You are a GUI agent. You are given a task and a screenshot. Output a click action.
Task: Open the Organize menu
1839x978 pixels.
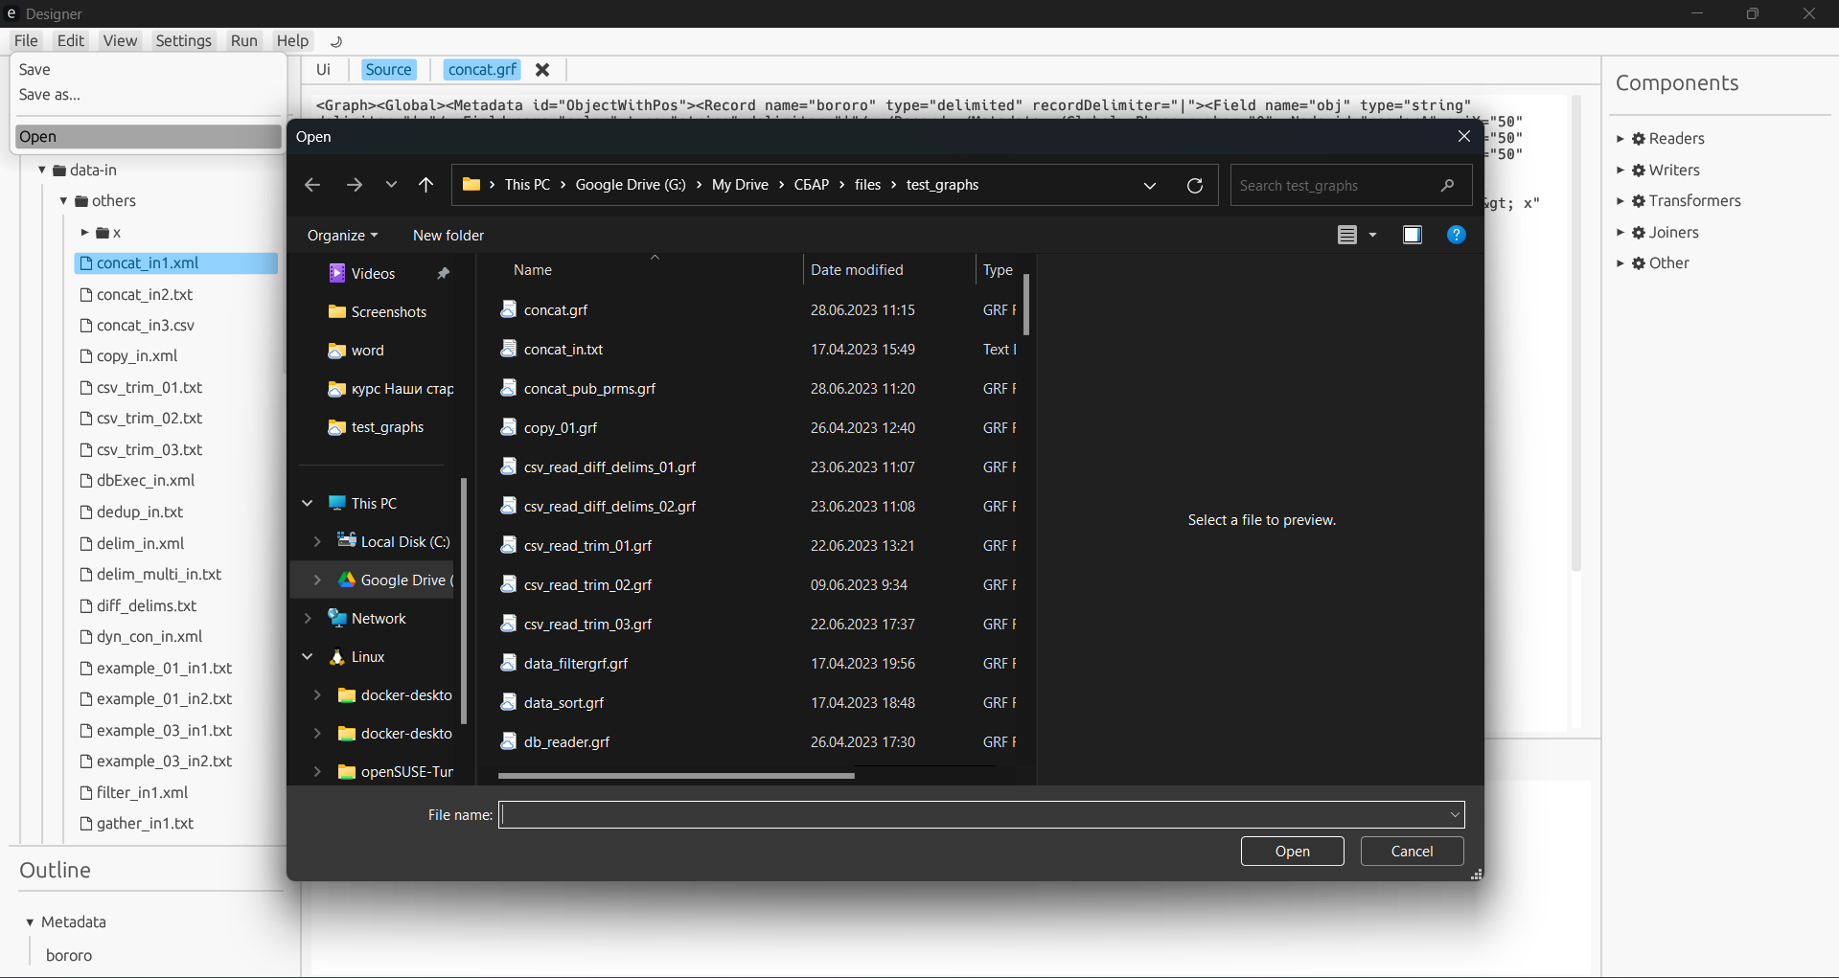[x=342, y=236]
